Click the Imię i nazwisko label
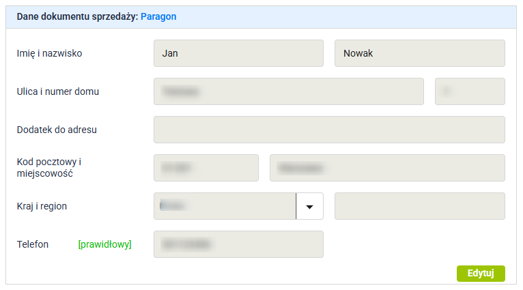The height and width of the screenshot is (290, 523). pyautogui.click(x=49, y=53)
